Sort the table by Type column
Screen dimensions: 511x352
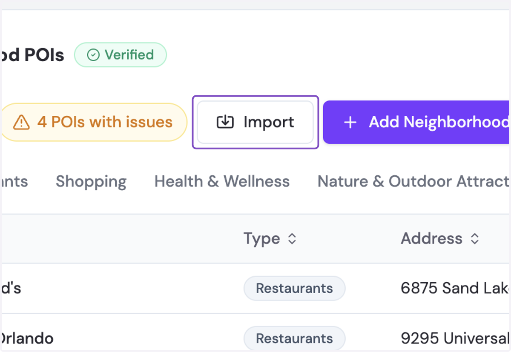pos(270,238)
